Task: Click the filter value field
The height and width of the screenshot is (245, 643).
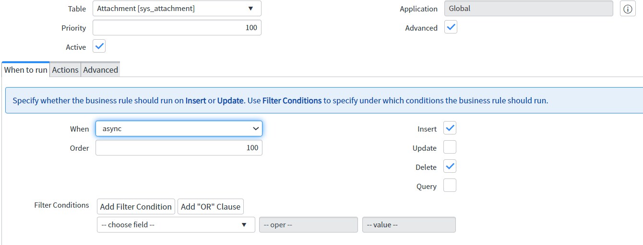Action: [409, 225]
